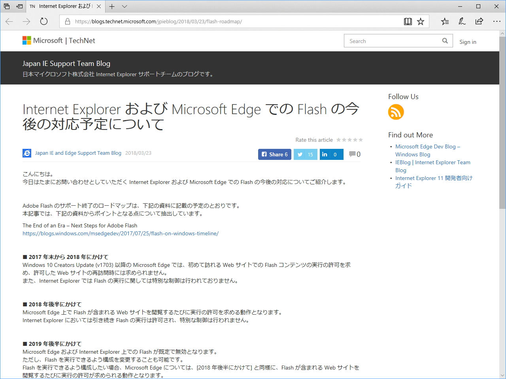Add this page to favorites
The height and width of the screenshot is (379, 506).
point(420,21)
